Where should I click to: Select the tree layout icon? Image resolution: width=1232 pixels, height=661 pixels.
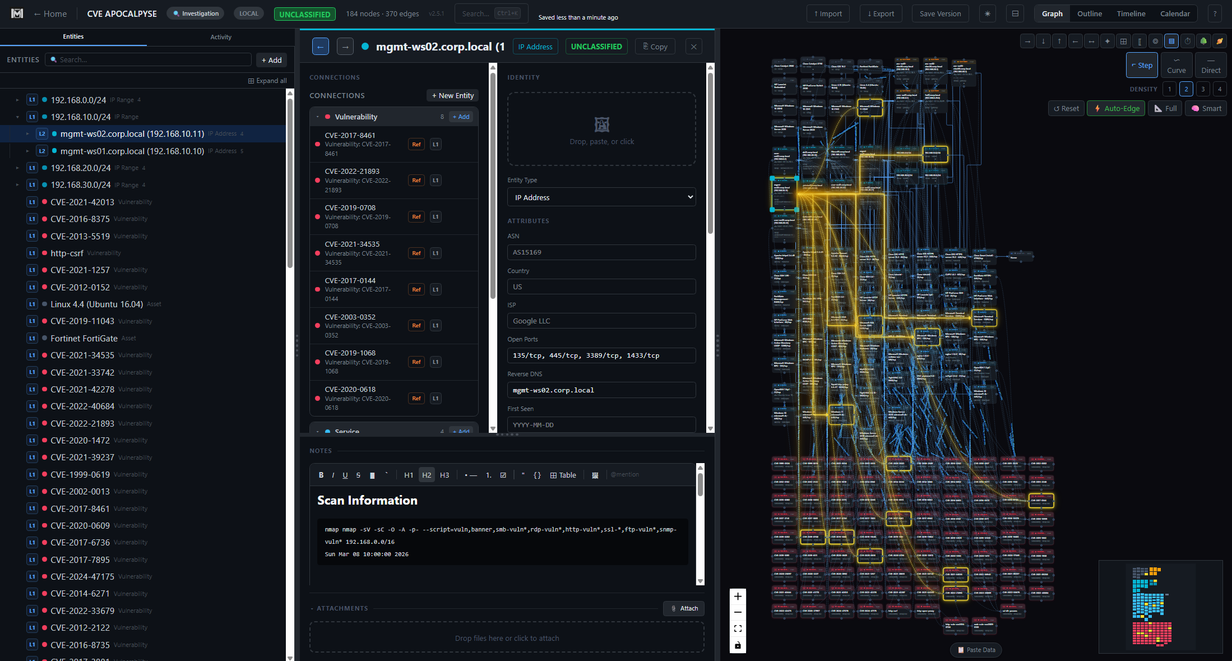coord(1203,41)
